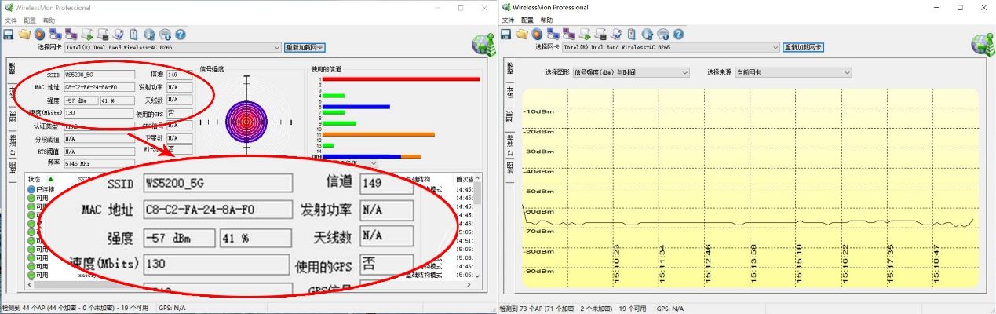Click the circular signal strength radar graphic
Viewport: 996px width, 314px height.
(x=247, y=120)
